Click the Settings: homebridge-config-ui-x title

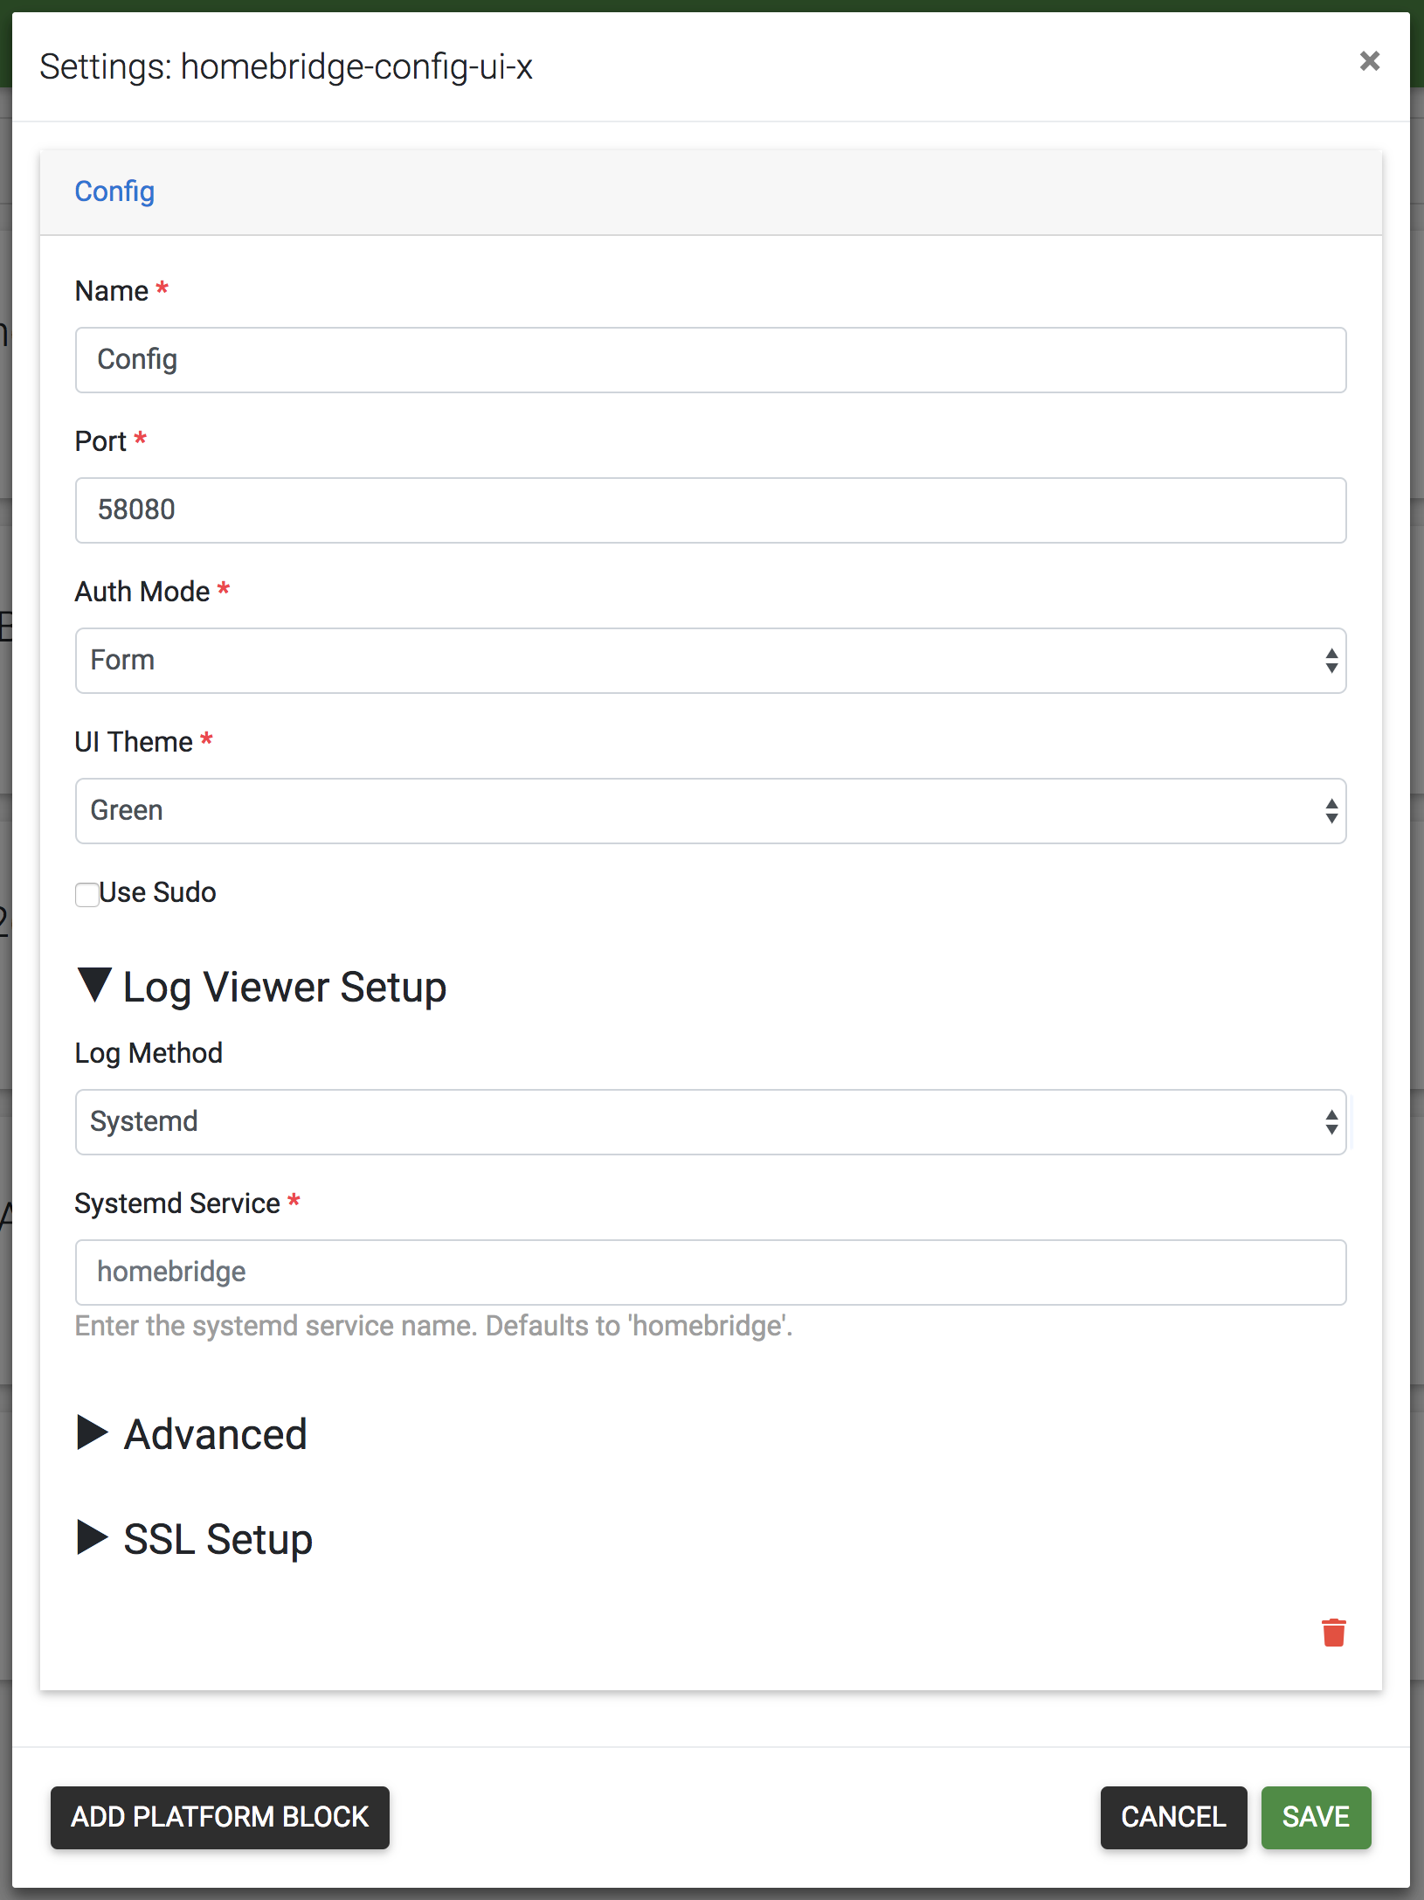[x=288, y=67]
